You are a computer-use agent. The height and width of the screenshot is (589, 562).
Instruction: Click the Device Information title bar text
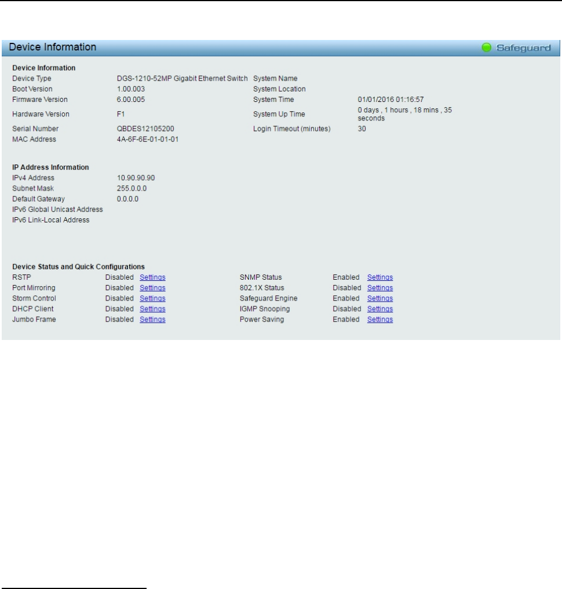[x=53, y=47]
